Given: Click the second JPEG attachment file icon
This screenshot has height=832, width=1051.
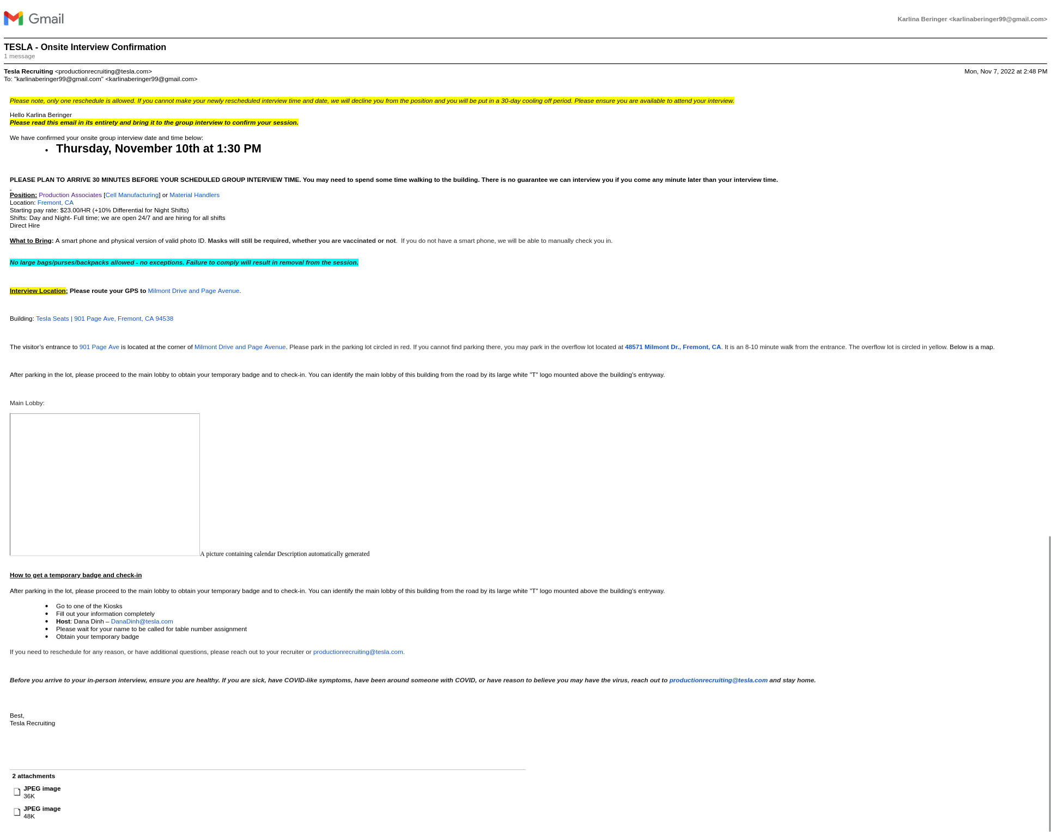Looking at the screenshot, I should (17, 812).
